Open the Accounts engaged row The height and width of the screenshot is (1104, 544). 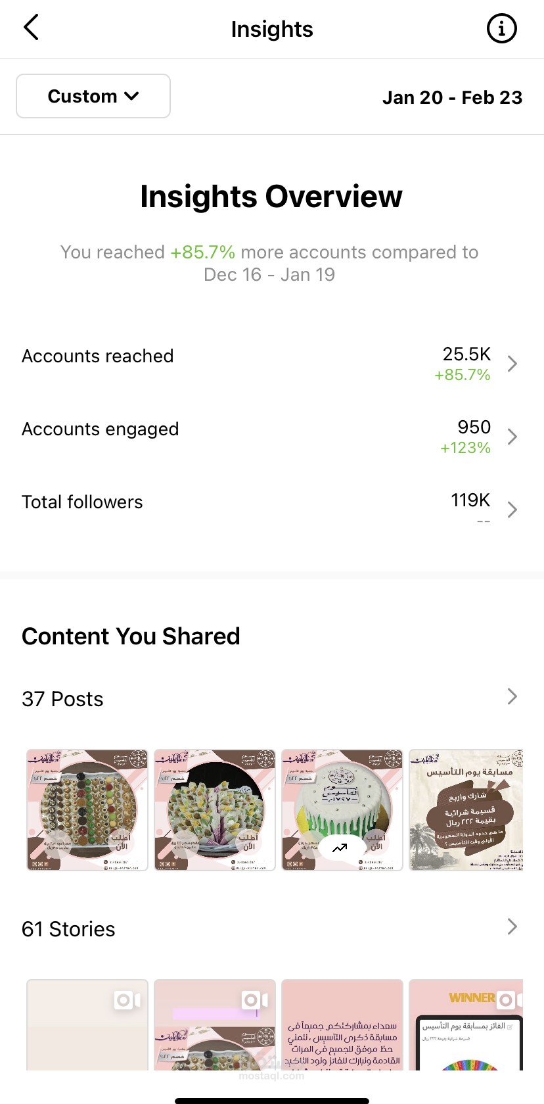101,429
